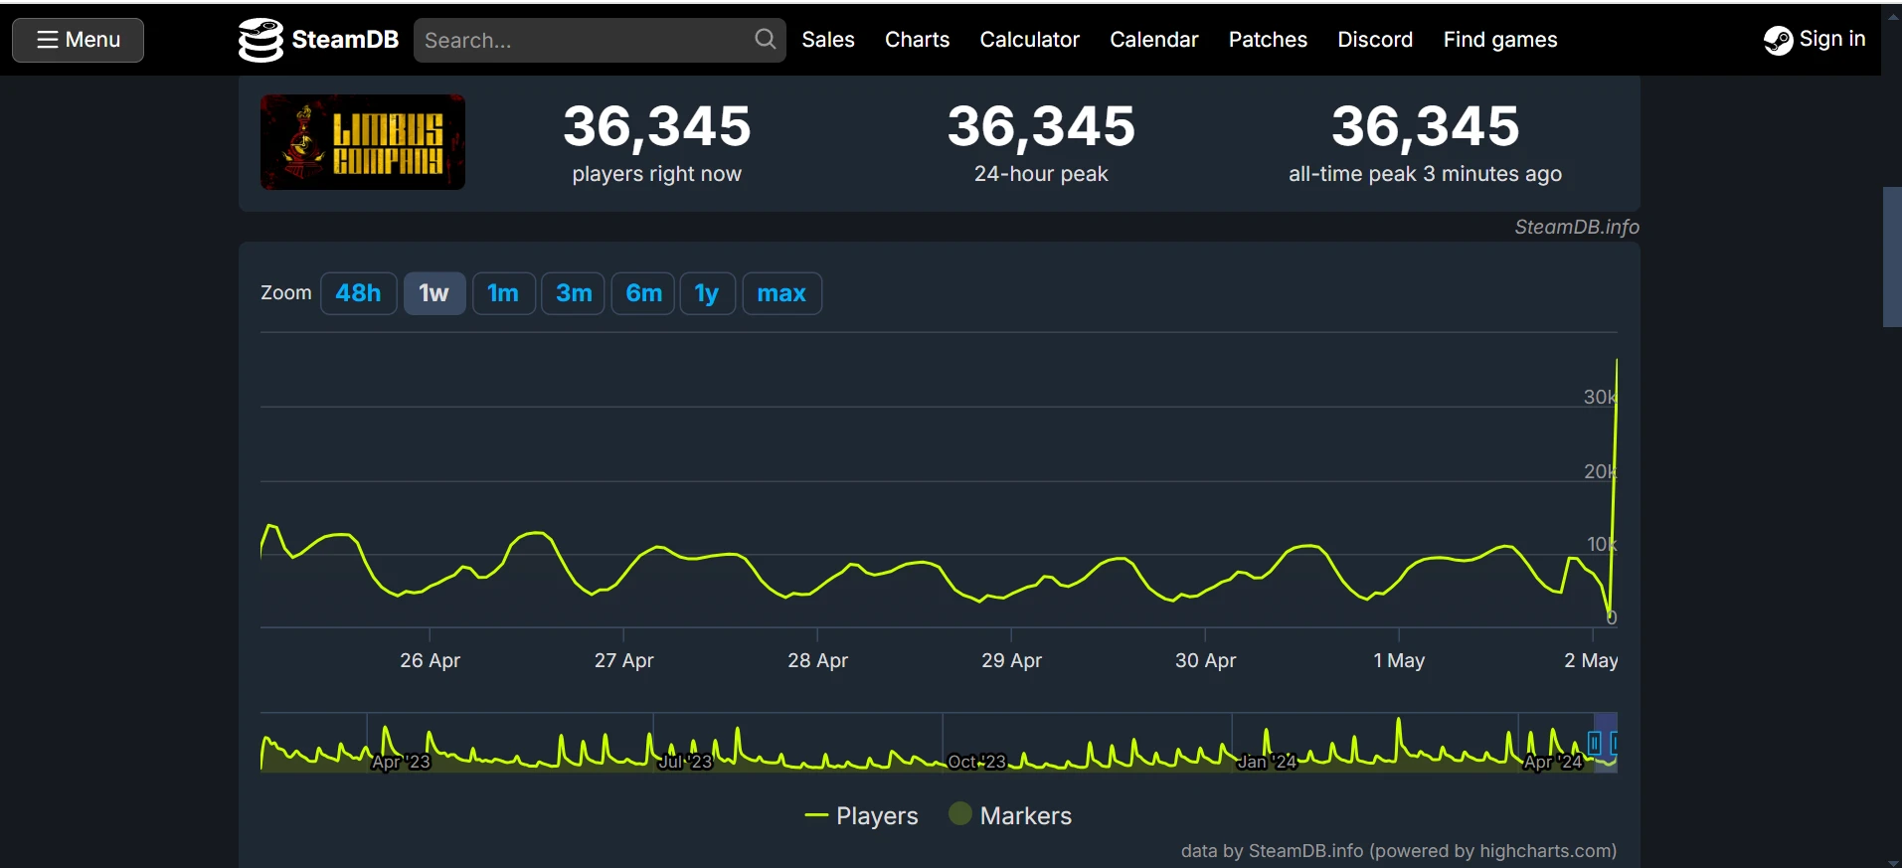Open the Calculator page
Viewport: 1902px width, 868px height.
point(1029,40)
